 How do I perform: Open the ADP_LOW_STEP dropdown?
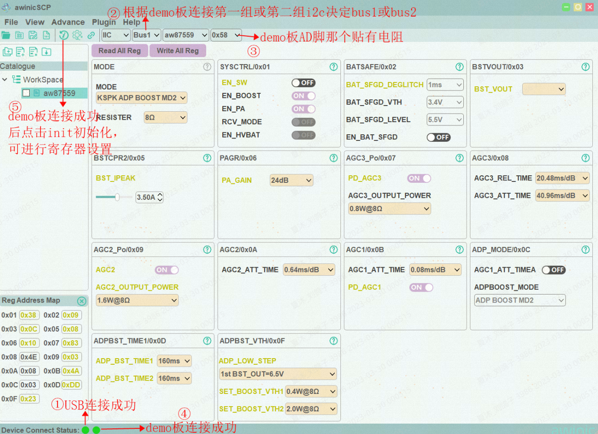pos(278,374)
